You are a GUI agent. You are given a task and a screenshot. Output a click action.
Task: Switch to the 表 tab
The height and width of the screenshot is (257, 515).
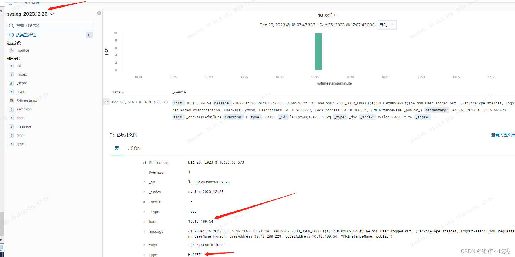click(117, 148)
